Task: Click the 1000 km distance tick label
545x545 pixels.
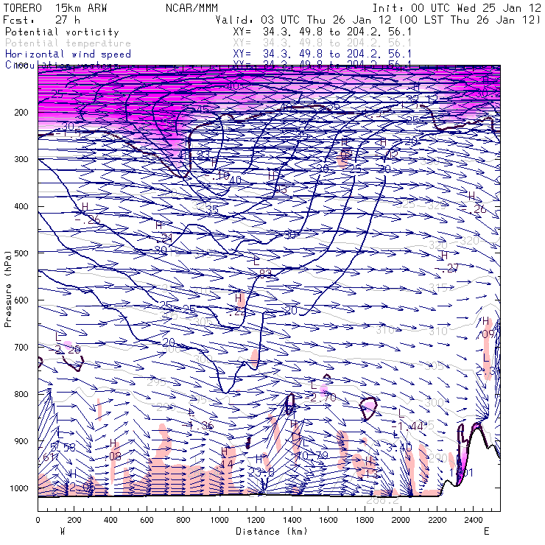Action: 219,520
